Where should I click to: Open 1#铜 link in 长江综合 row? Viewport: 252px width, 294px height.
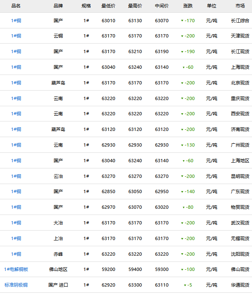[16, 21]
